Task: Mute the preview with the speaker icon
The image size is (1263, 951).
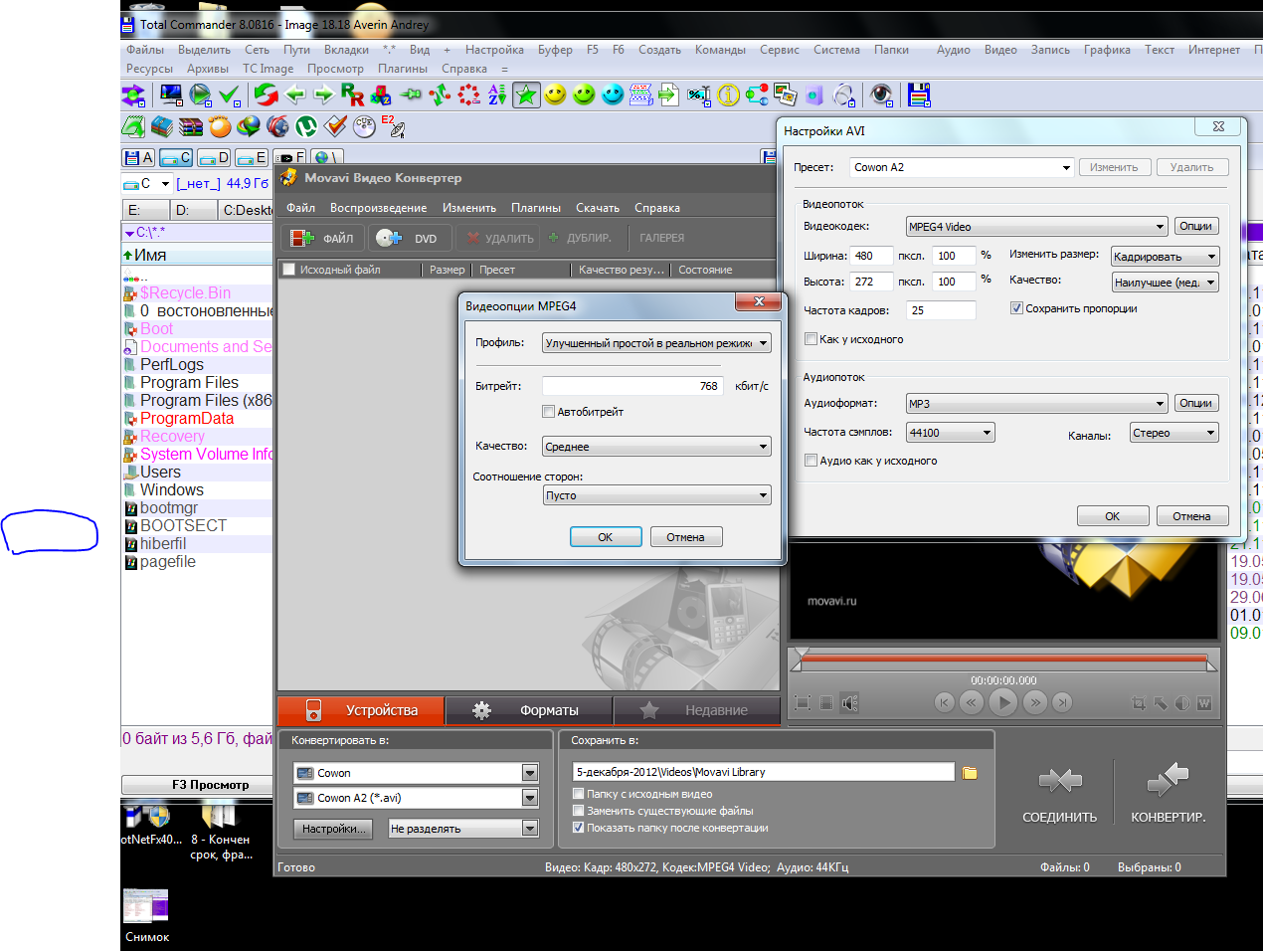Action: point(849,703)
